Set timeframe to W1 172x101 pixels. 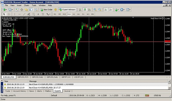[x=88, y=14]
